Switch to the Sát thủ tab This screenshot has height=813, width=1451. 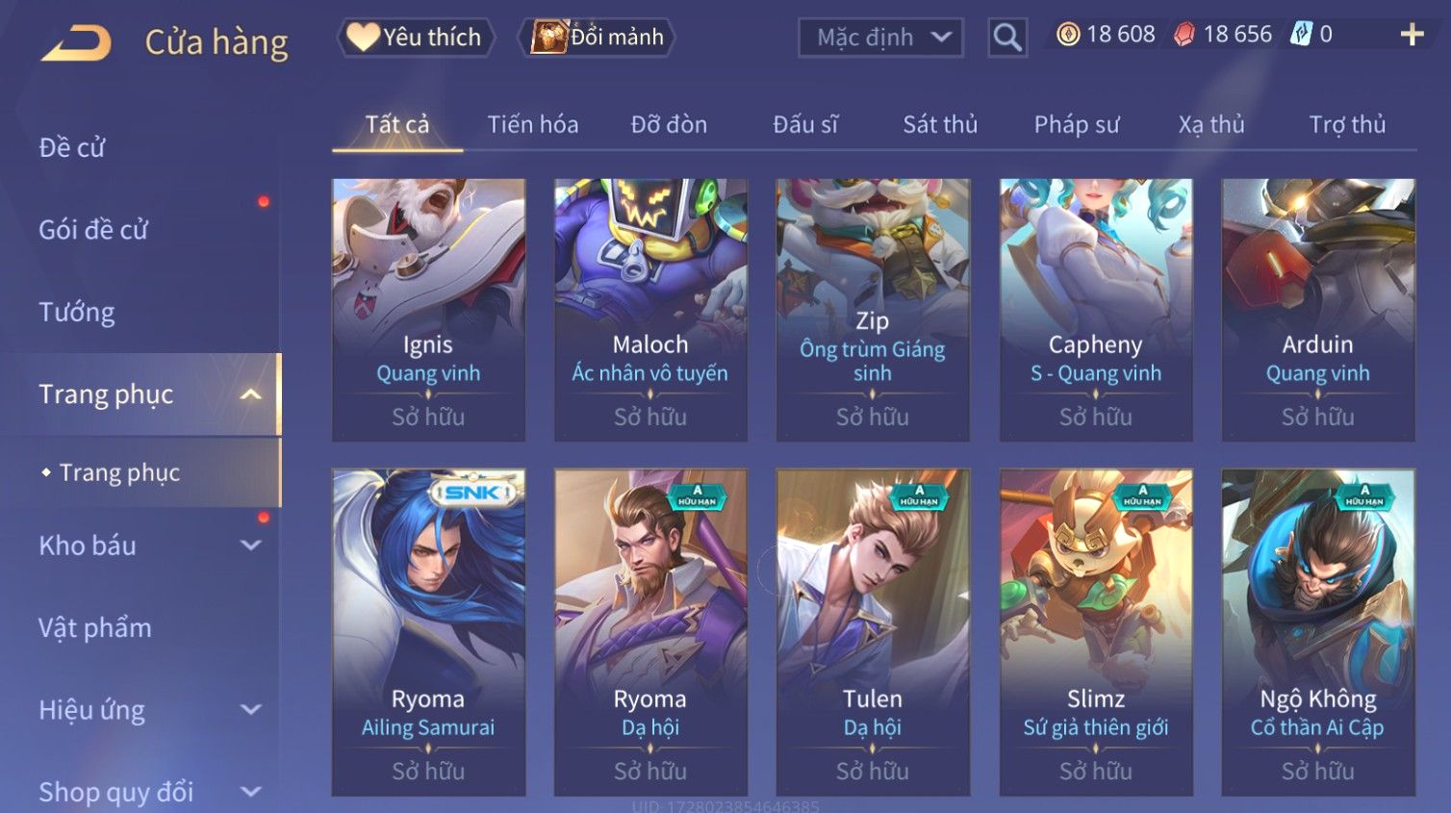click(x=940, y=124)
